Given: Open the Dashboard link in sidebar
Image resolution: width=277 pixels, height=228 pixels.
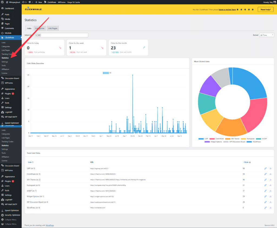Looking at the screenshot, I should (9, 8).
